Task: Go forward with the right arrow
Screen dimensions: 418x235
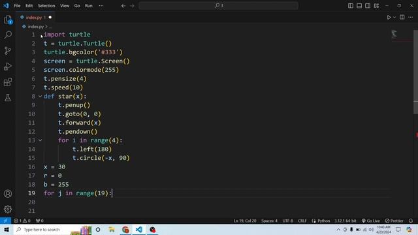Action: 132,6
